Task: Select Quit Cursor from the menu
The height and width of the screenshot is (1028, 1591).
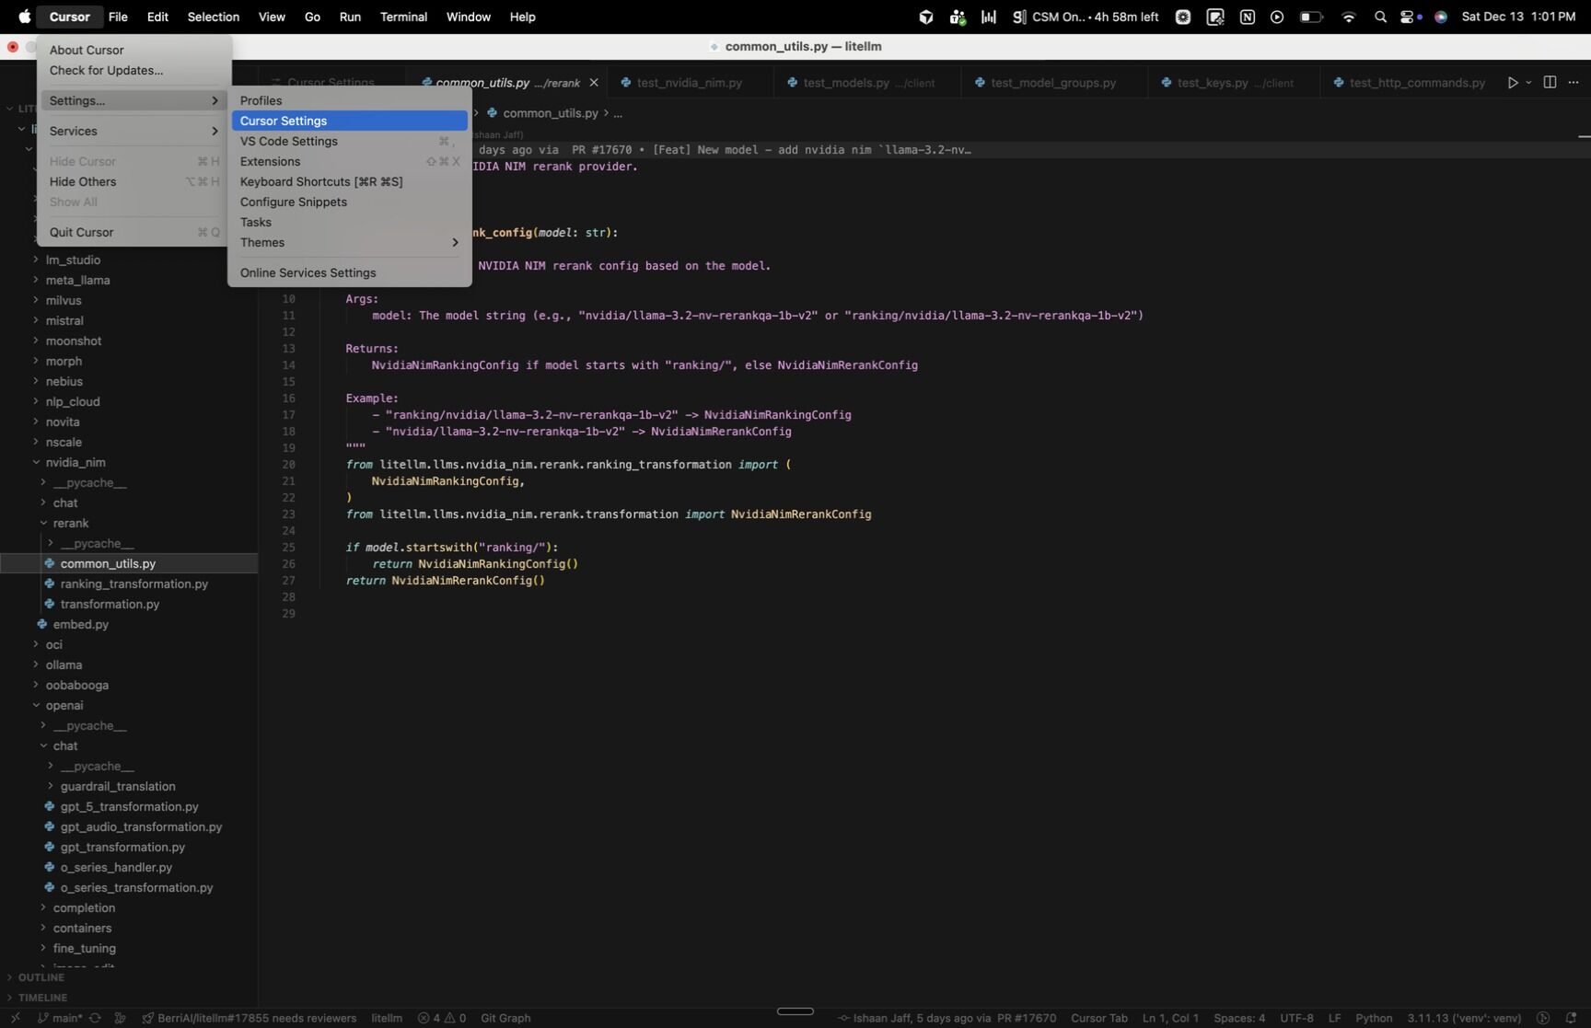Action: [x=134, y=232]
